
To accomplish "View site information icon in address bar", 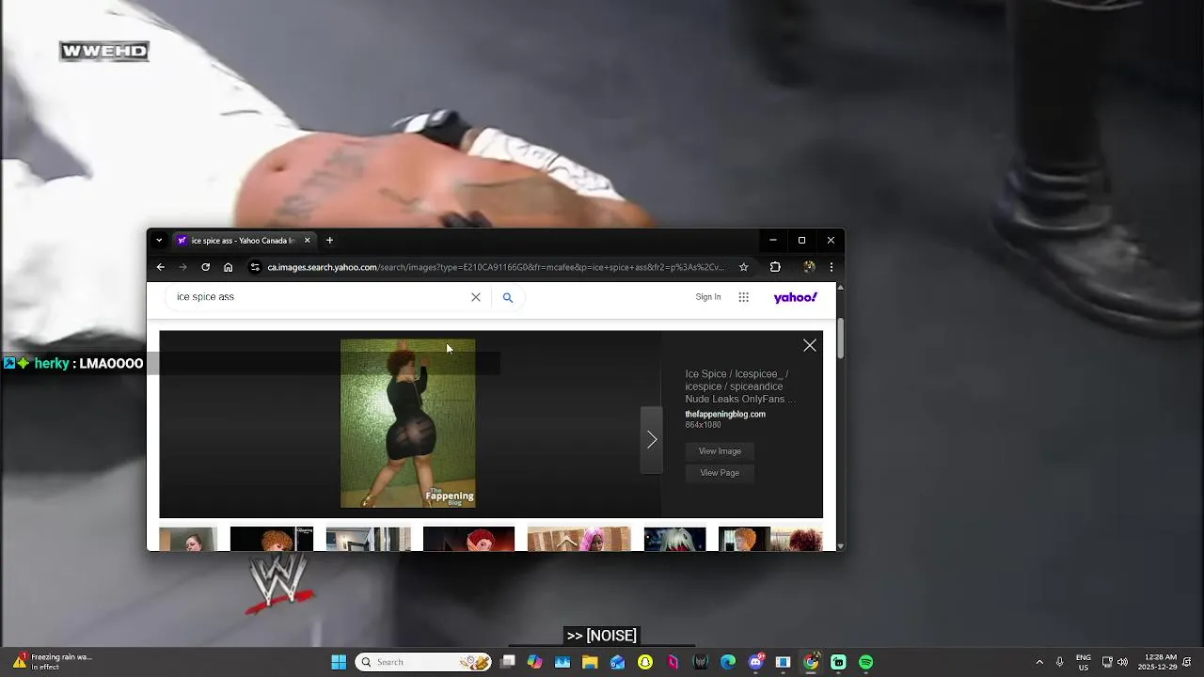I will point(254,267).
